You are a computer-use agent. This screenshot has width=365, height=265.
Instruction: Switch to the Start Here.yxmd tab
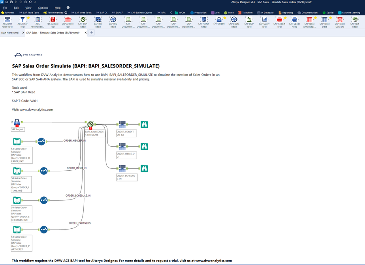(10, 33)
